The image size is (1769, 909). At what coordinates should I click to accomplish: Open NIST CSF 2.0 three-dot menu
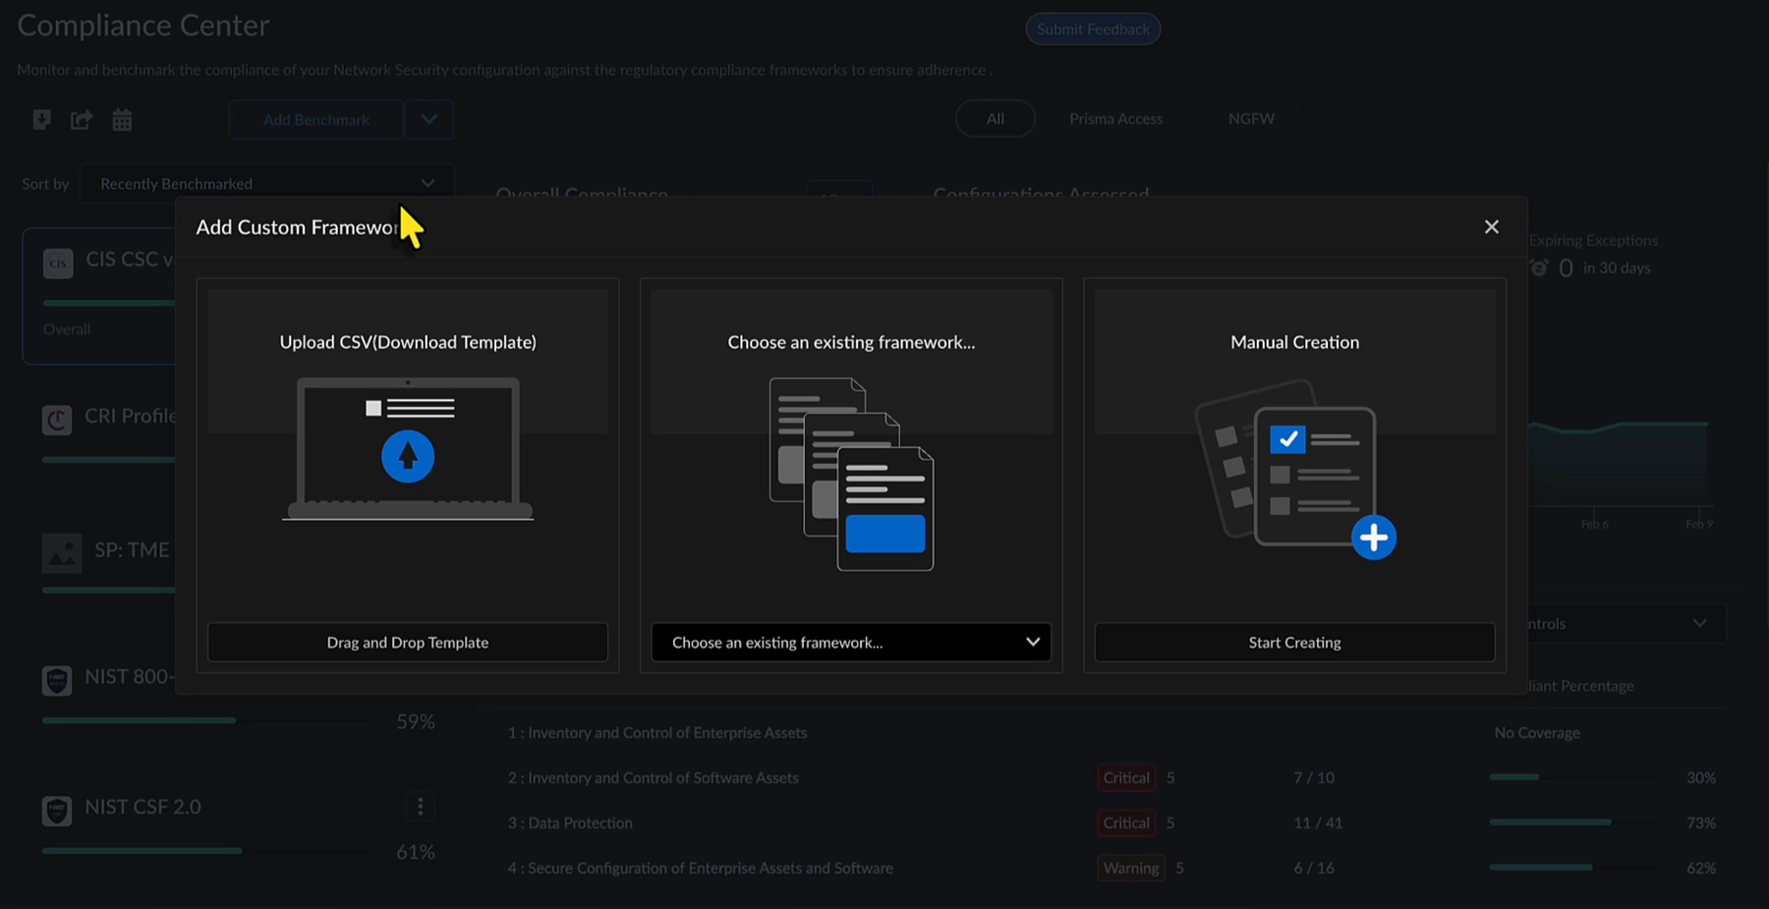pyautogui.click(x=421, y=807)
